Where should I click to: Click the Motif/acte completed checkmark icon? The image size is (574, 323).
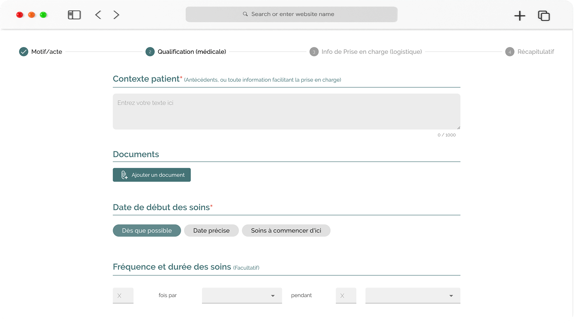(24, 52)
